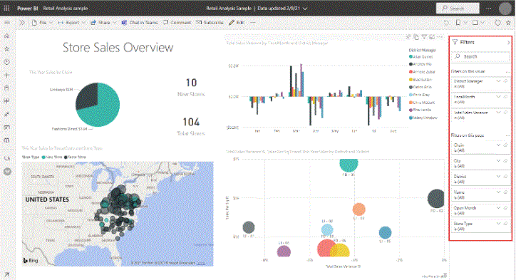Expand the FiscalMonth filter card

coord(498,97)
